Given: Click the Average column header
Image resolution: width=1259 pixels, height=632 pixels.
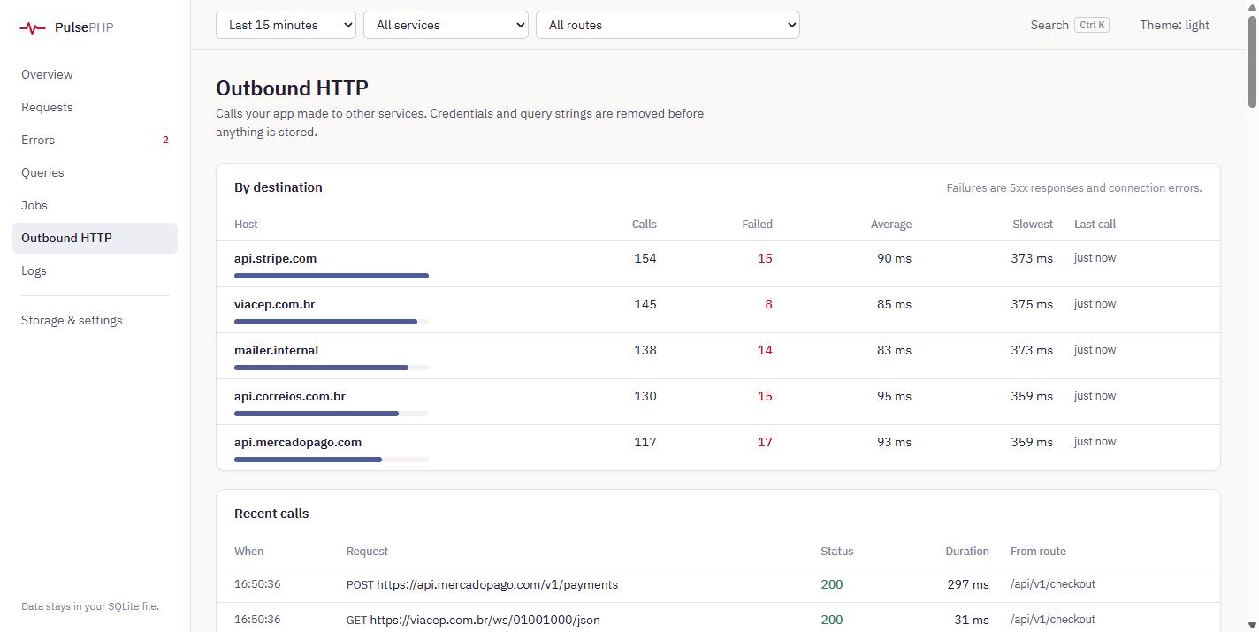Looking at the screenshot, I should (890, 224).
